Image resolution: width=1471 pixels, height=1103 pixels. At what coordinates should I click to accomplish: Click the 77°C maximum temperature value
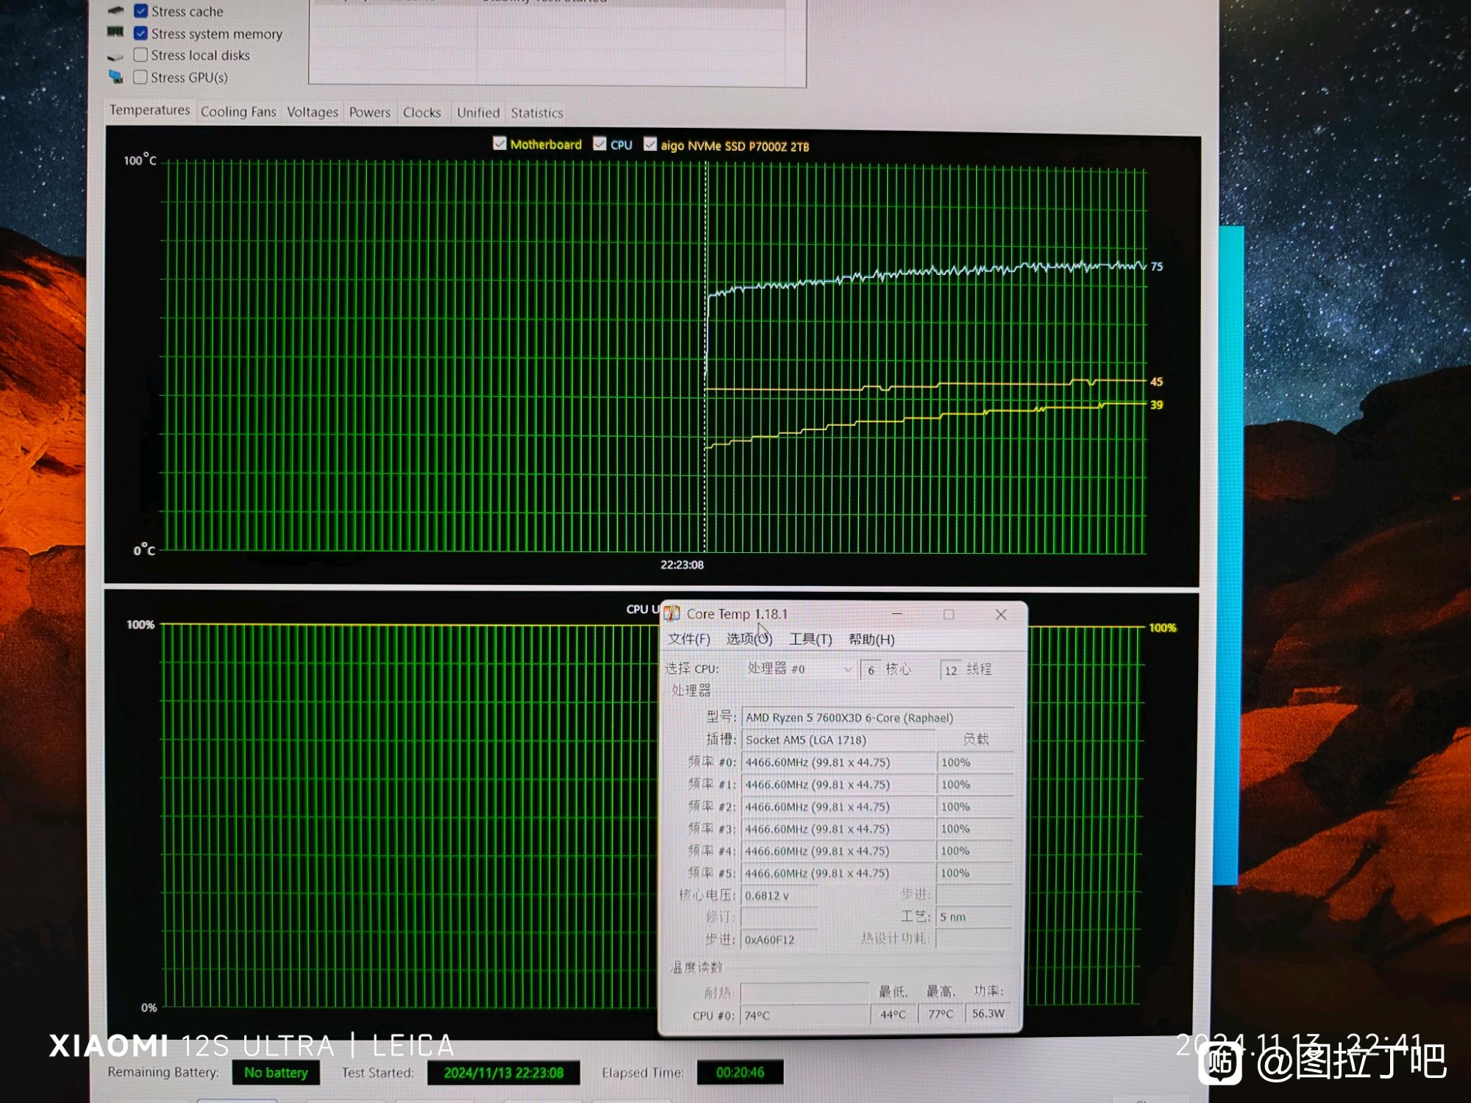pyautogui.click(x=941, y=1014)
